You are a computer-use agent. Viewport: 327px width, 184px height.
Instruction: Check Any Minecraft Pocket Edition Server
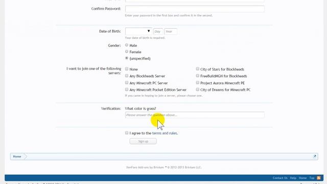point(127,89)
